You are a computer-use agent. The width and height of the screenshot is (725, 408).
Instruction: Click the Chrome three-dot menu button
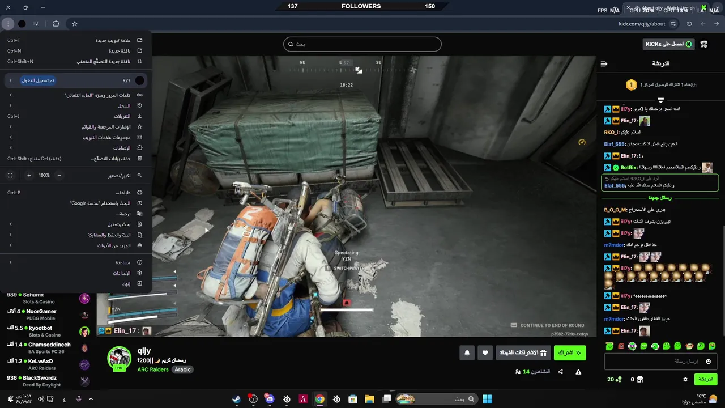(8, 24)
